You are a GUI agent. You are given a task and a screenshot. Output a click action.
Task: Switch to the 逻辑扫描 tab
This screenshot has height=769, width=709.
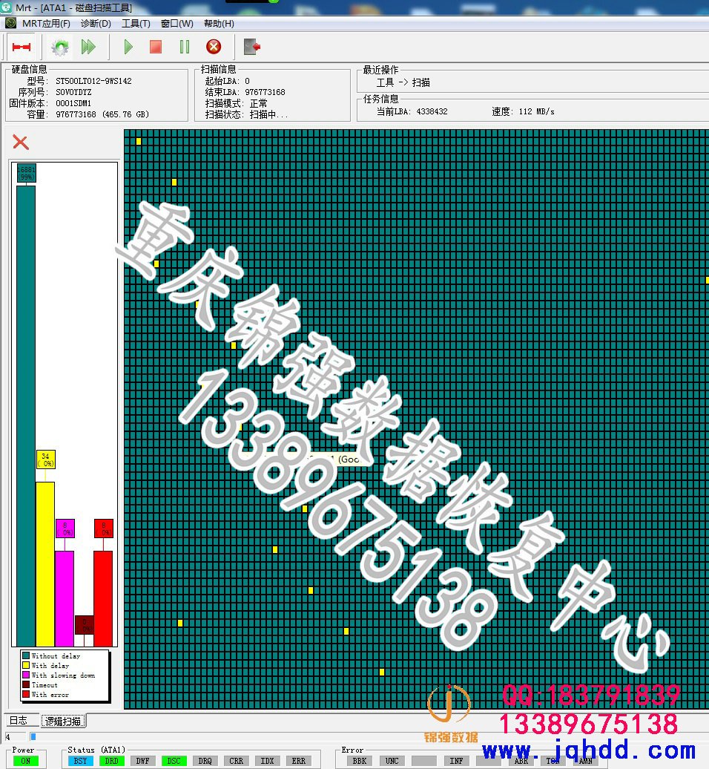point(63,721)
